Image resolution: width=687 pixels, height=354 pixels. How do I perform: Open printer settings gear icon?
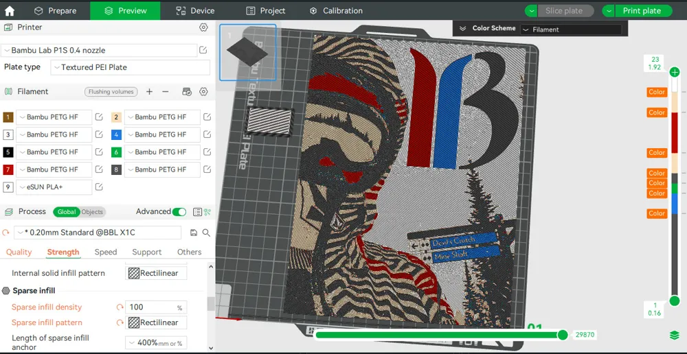coord(203,27)
